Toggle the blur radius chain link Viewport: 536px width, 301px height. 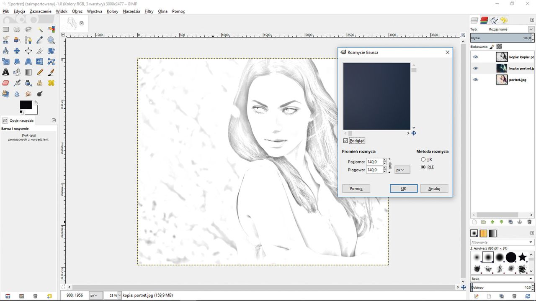pos(390,166)
